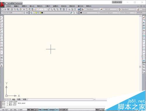
Task: Open the ByLayer linetype dropdown
Action: 109,13
